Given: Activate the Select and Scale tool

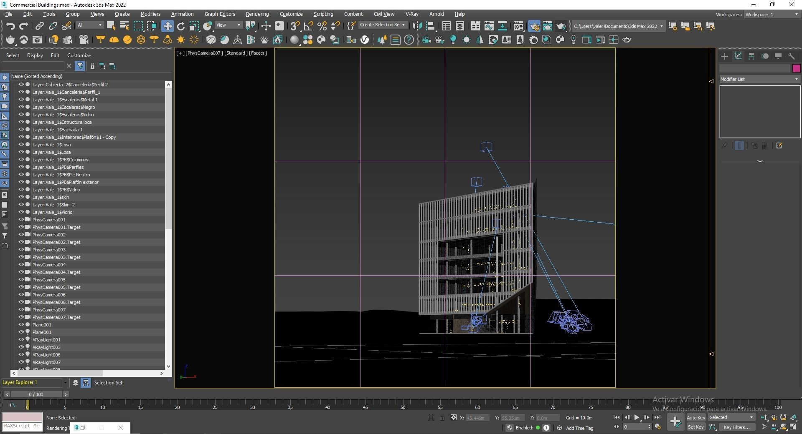Looking at the screenshot, I should point(194,26).
